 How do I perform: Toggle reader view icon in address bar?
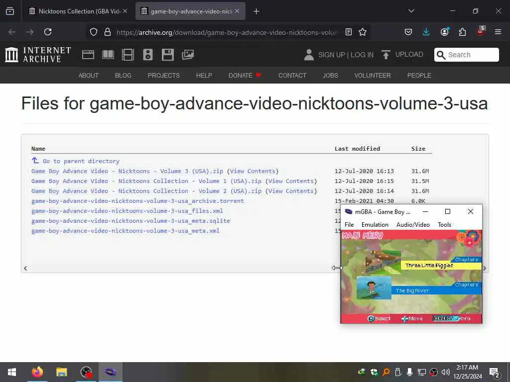tap(348, 32)
